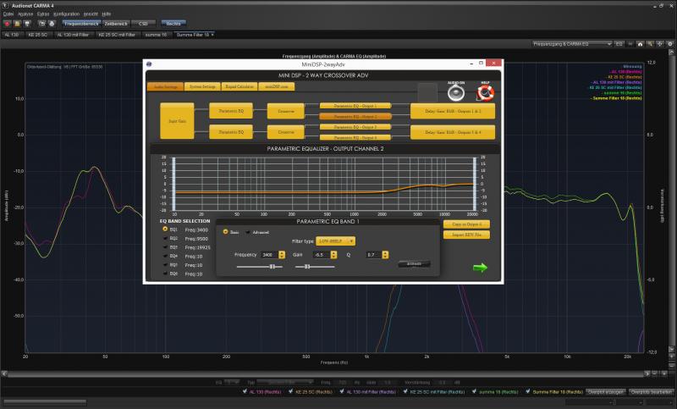Click the Gain slider handle
This screenshot has height=409, width=677.
coord(306,266)
